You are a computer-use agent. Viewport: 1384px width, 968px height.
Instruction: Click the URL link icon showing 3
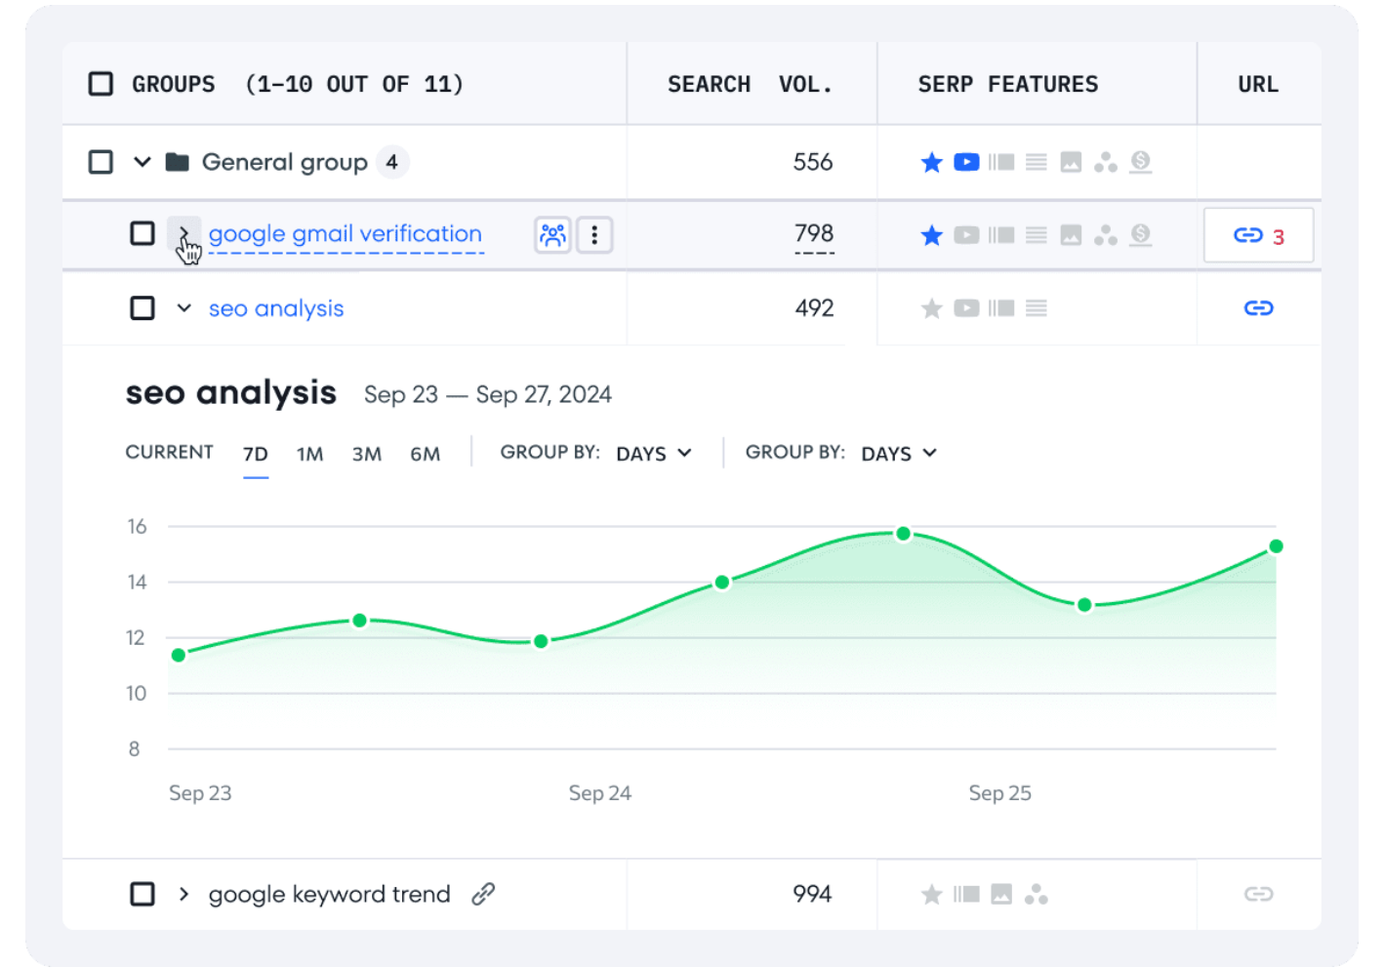pos(1257,235)
